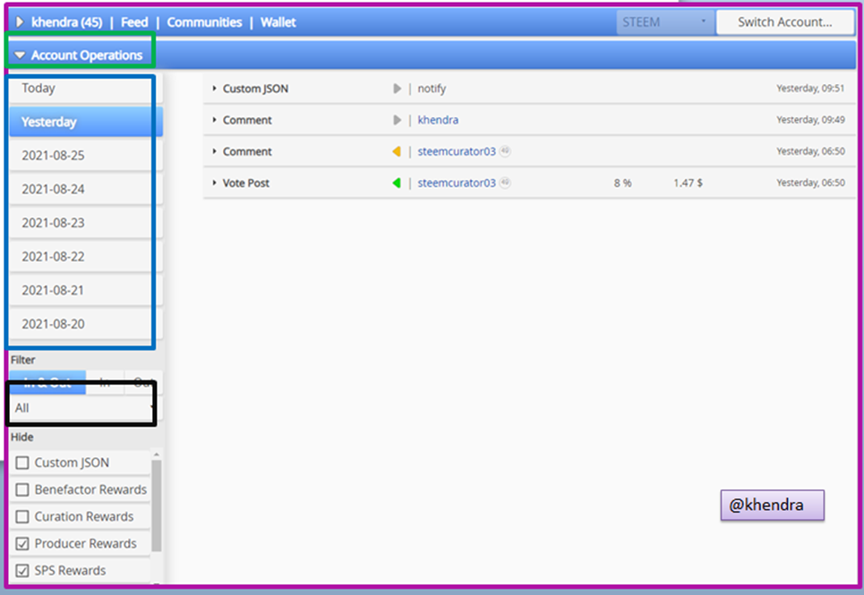Click the Hide list scrollbar

click(157, 506)
